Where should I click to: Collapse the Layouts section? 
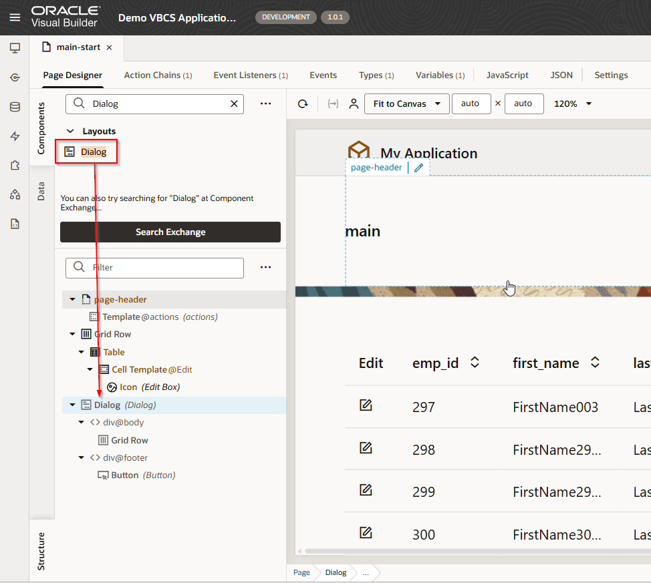coord(70,132)
